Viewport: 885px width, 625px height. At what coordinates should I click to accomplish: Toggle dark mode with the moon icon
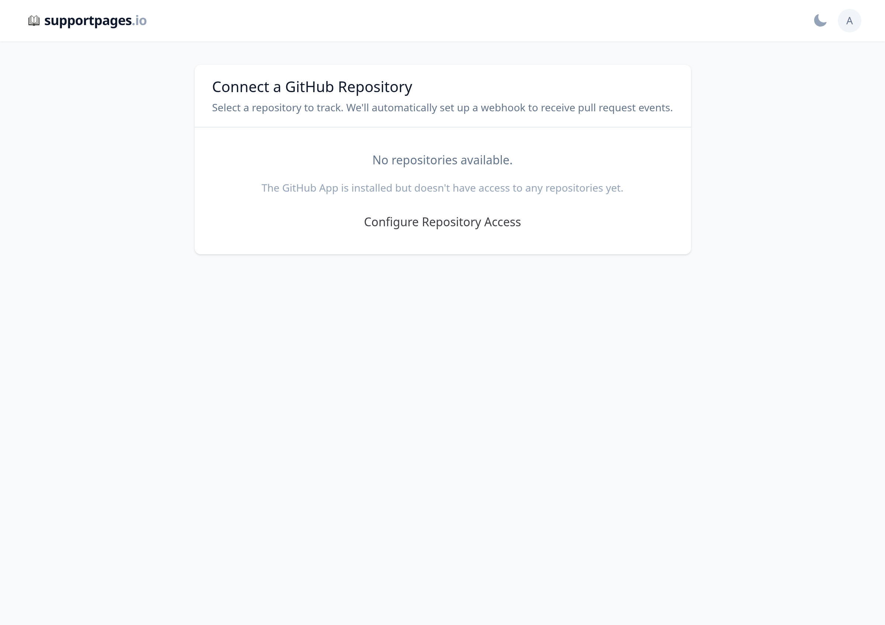coord(820,20)
